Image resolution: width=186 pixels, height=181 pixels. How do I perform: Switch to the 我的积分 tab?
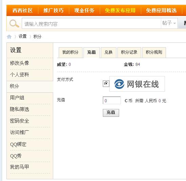(x=71, y=52)
